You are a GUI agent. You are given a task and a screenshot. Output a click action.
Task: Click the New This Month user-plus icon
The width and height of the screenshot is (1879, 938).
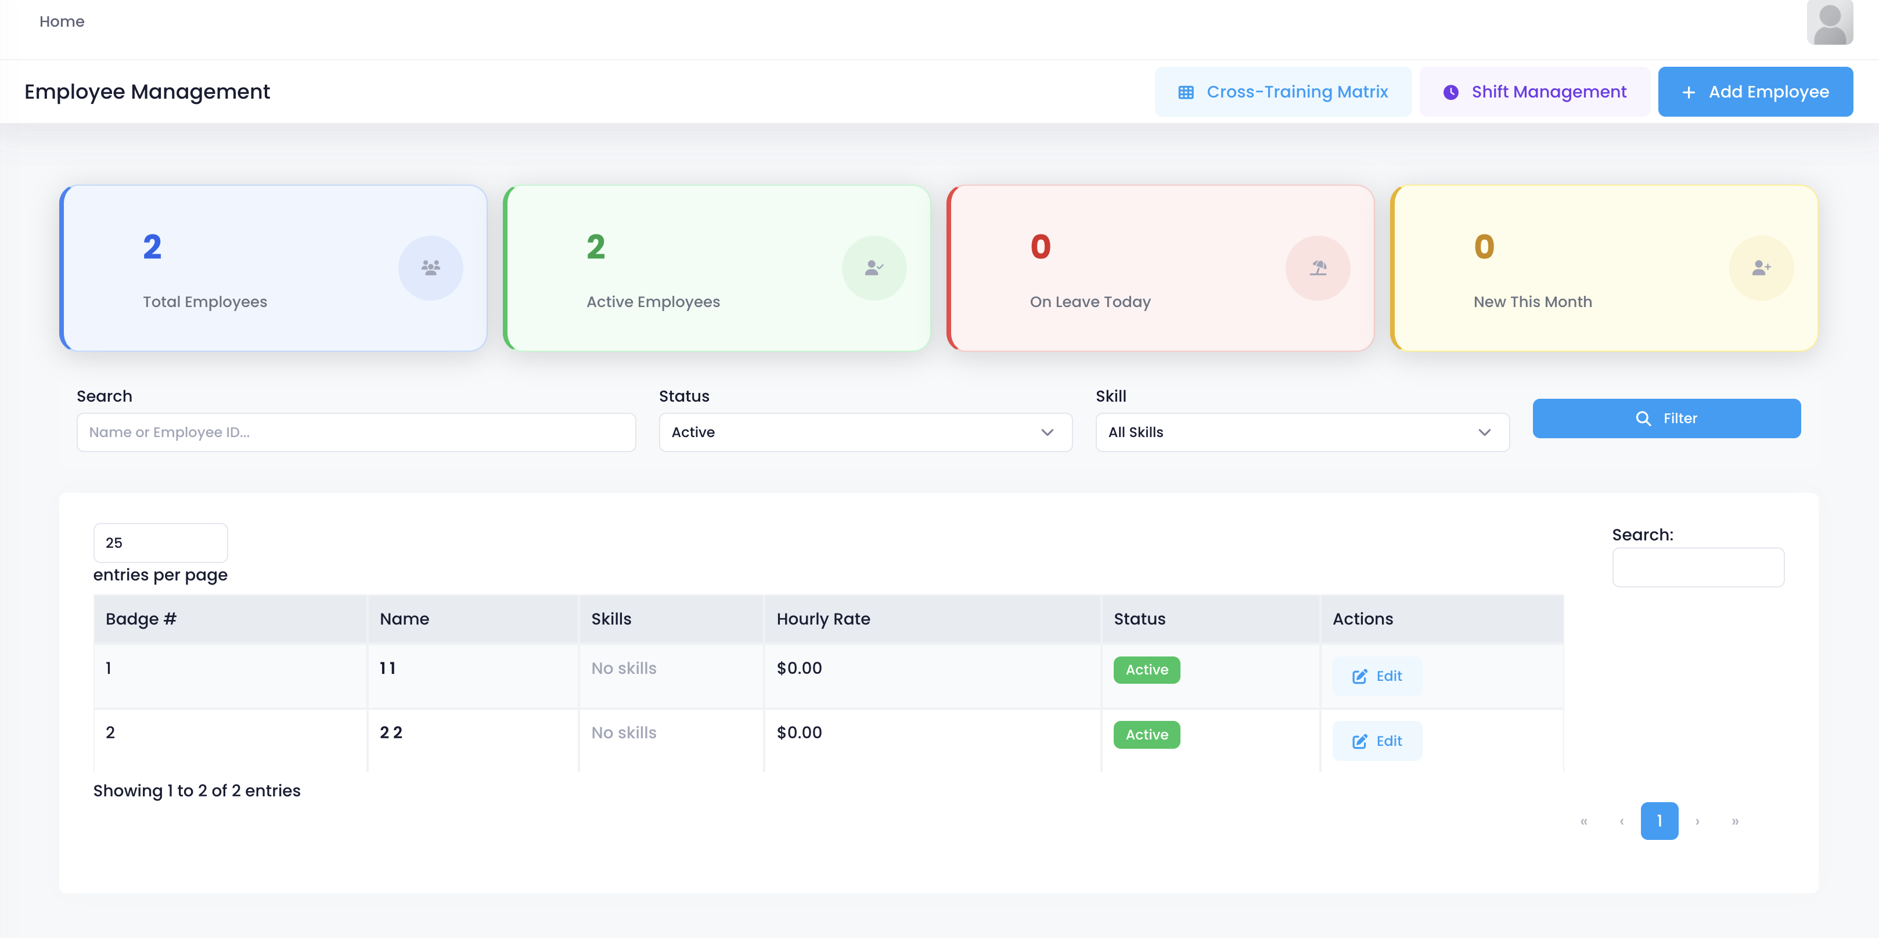click(x=1761, y=268)
